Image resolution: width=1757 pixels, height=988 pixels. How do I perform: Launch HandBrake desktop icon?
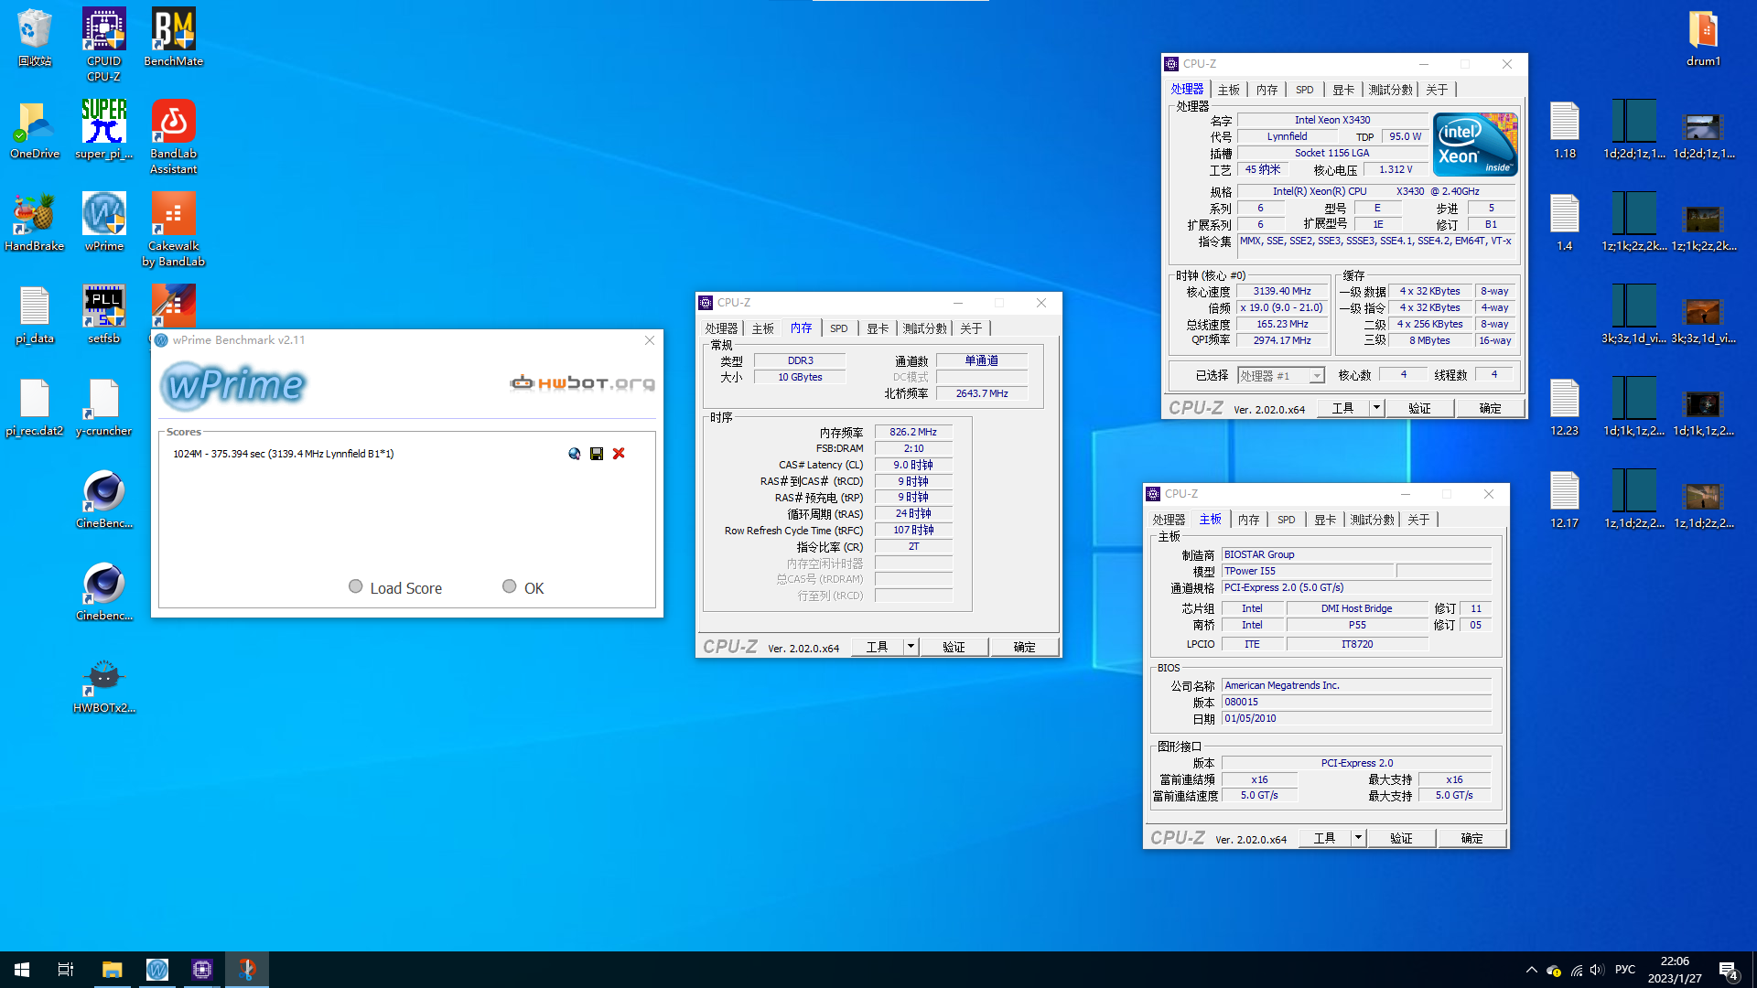(35, 222)
